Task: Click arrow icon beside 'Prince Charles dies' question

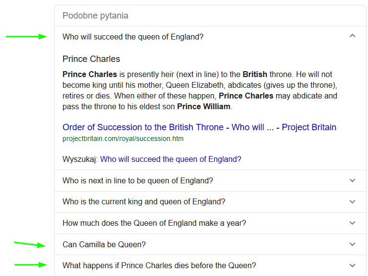Action: coord(352,266)
